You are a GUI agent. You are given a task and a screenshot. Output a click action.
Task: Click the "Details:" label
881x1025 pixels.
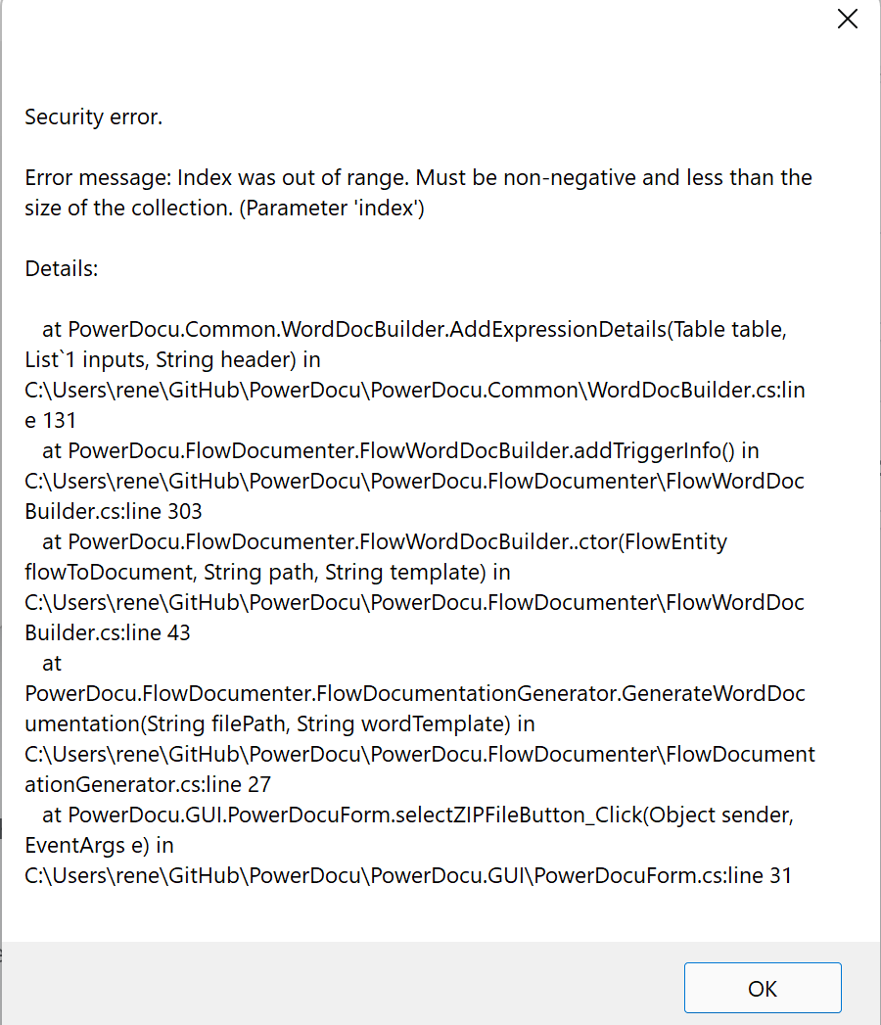point(61,268)
